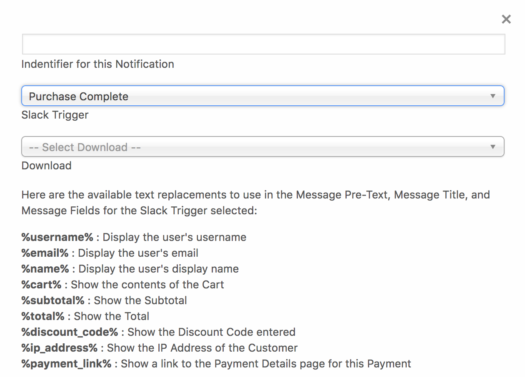
Task: Click the 'Indentifier for this Notification' label
Action: pyautogui.click(x=97, y=64)
